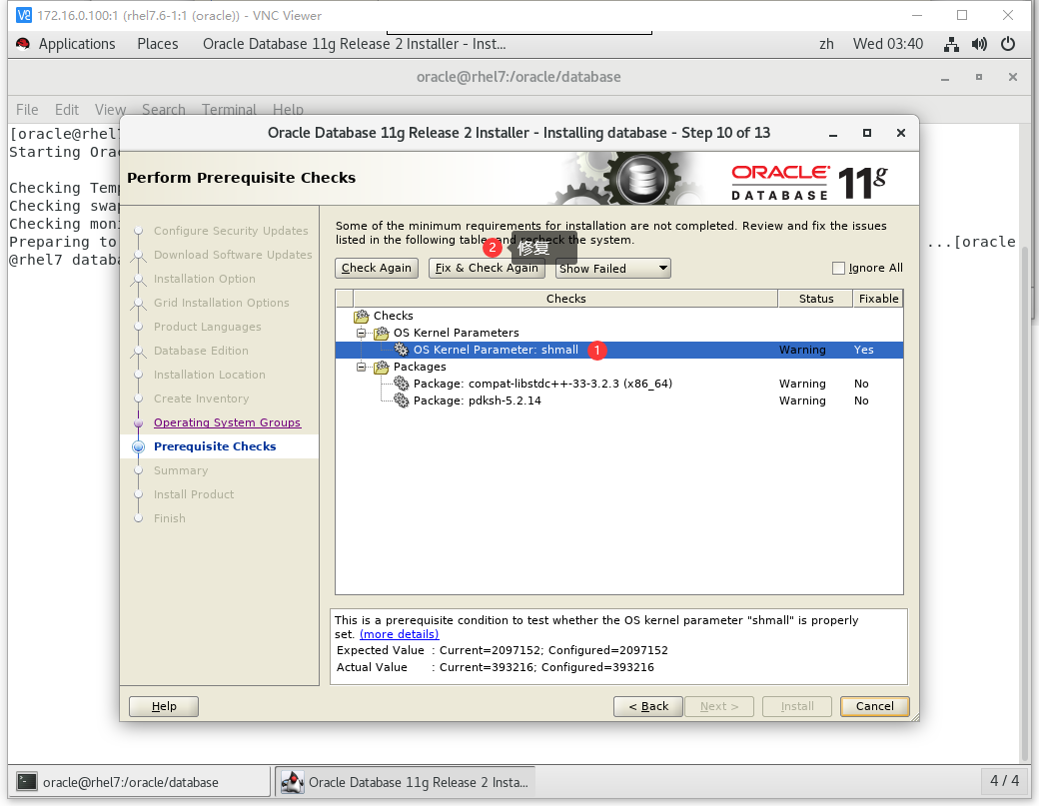Click the Operating System Groups step bullet
The image size is (1039, 806).
pos(139,422)
